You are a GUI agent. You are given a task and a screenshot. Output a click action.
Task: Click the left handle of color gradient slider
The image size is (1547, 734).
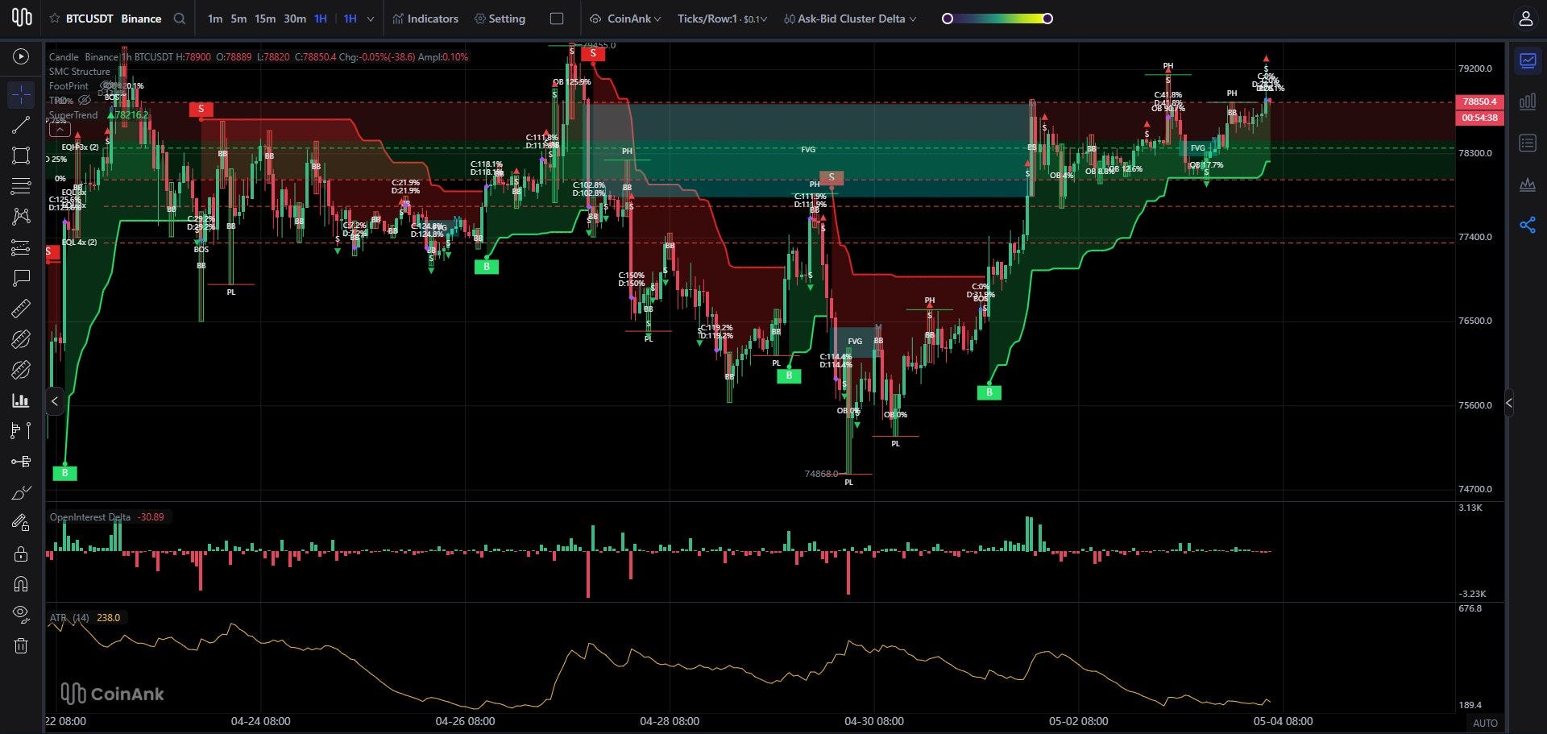point(948,19)
